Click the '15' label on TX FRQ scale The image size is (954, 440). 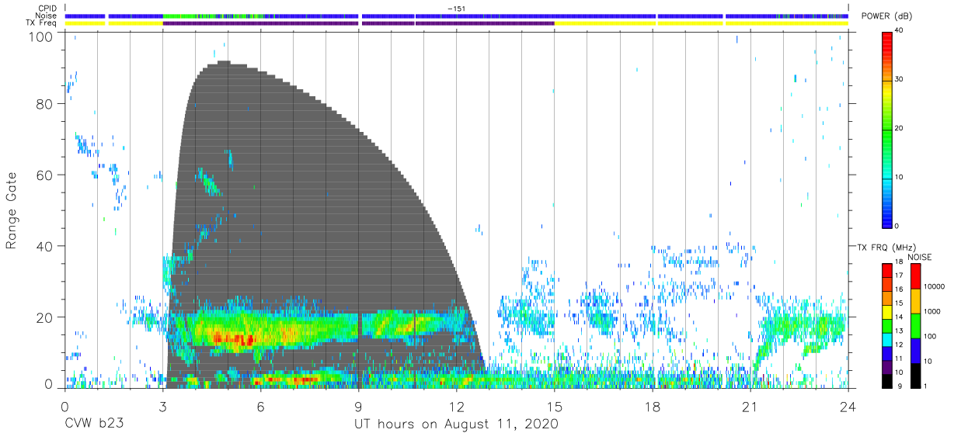coord(899,304)
